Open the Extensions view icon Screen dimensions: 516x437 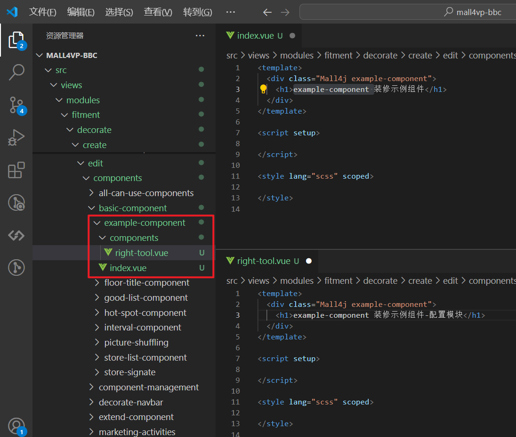[x=16, y=170]
